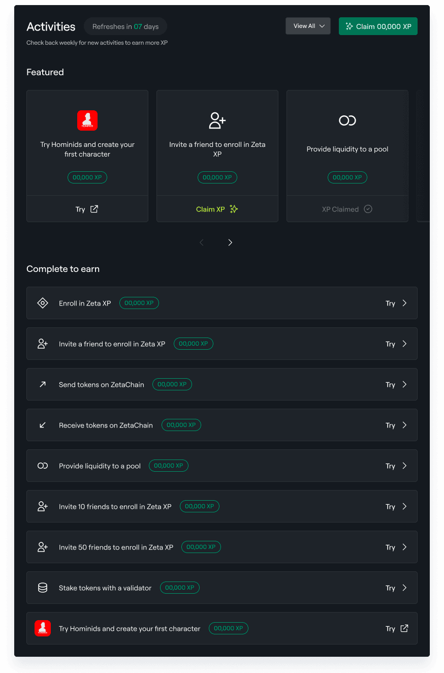Click the chevron on Provide liquidity row
The image size is (444, 673).
[x=404, y=466]
